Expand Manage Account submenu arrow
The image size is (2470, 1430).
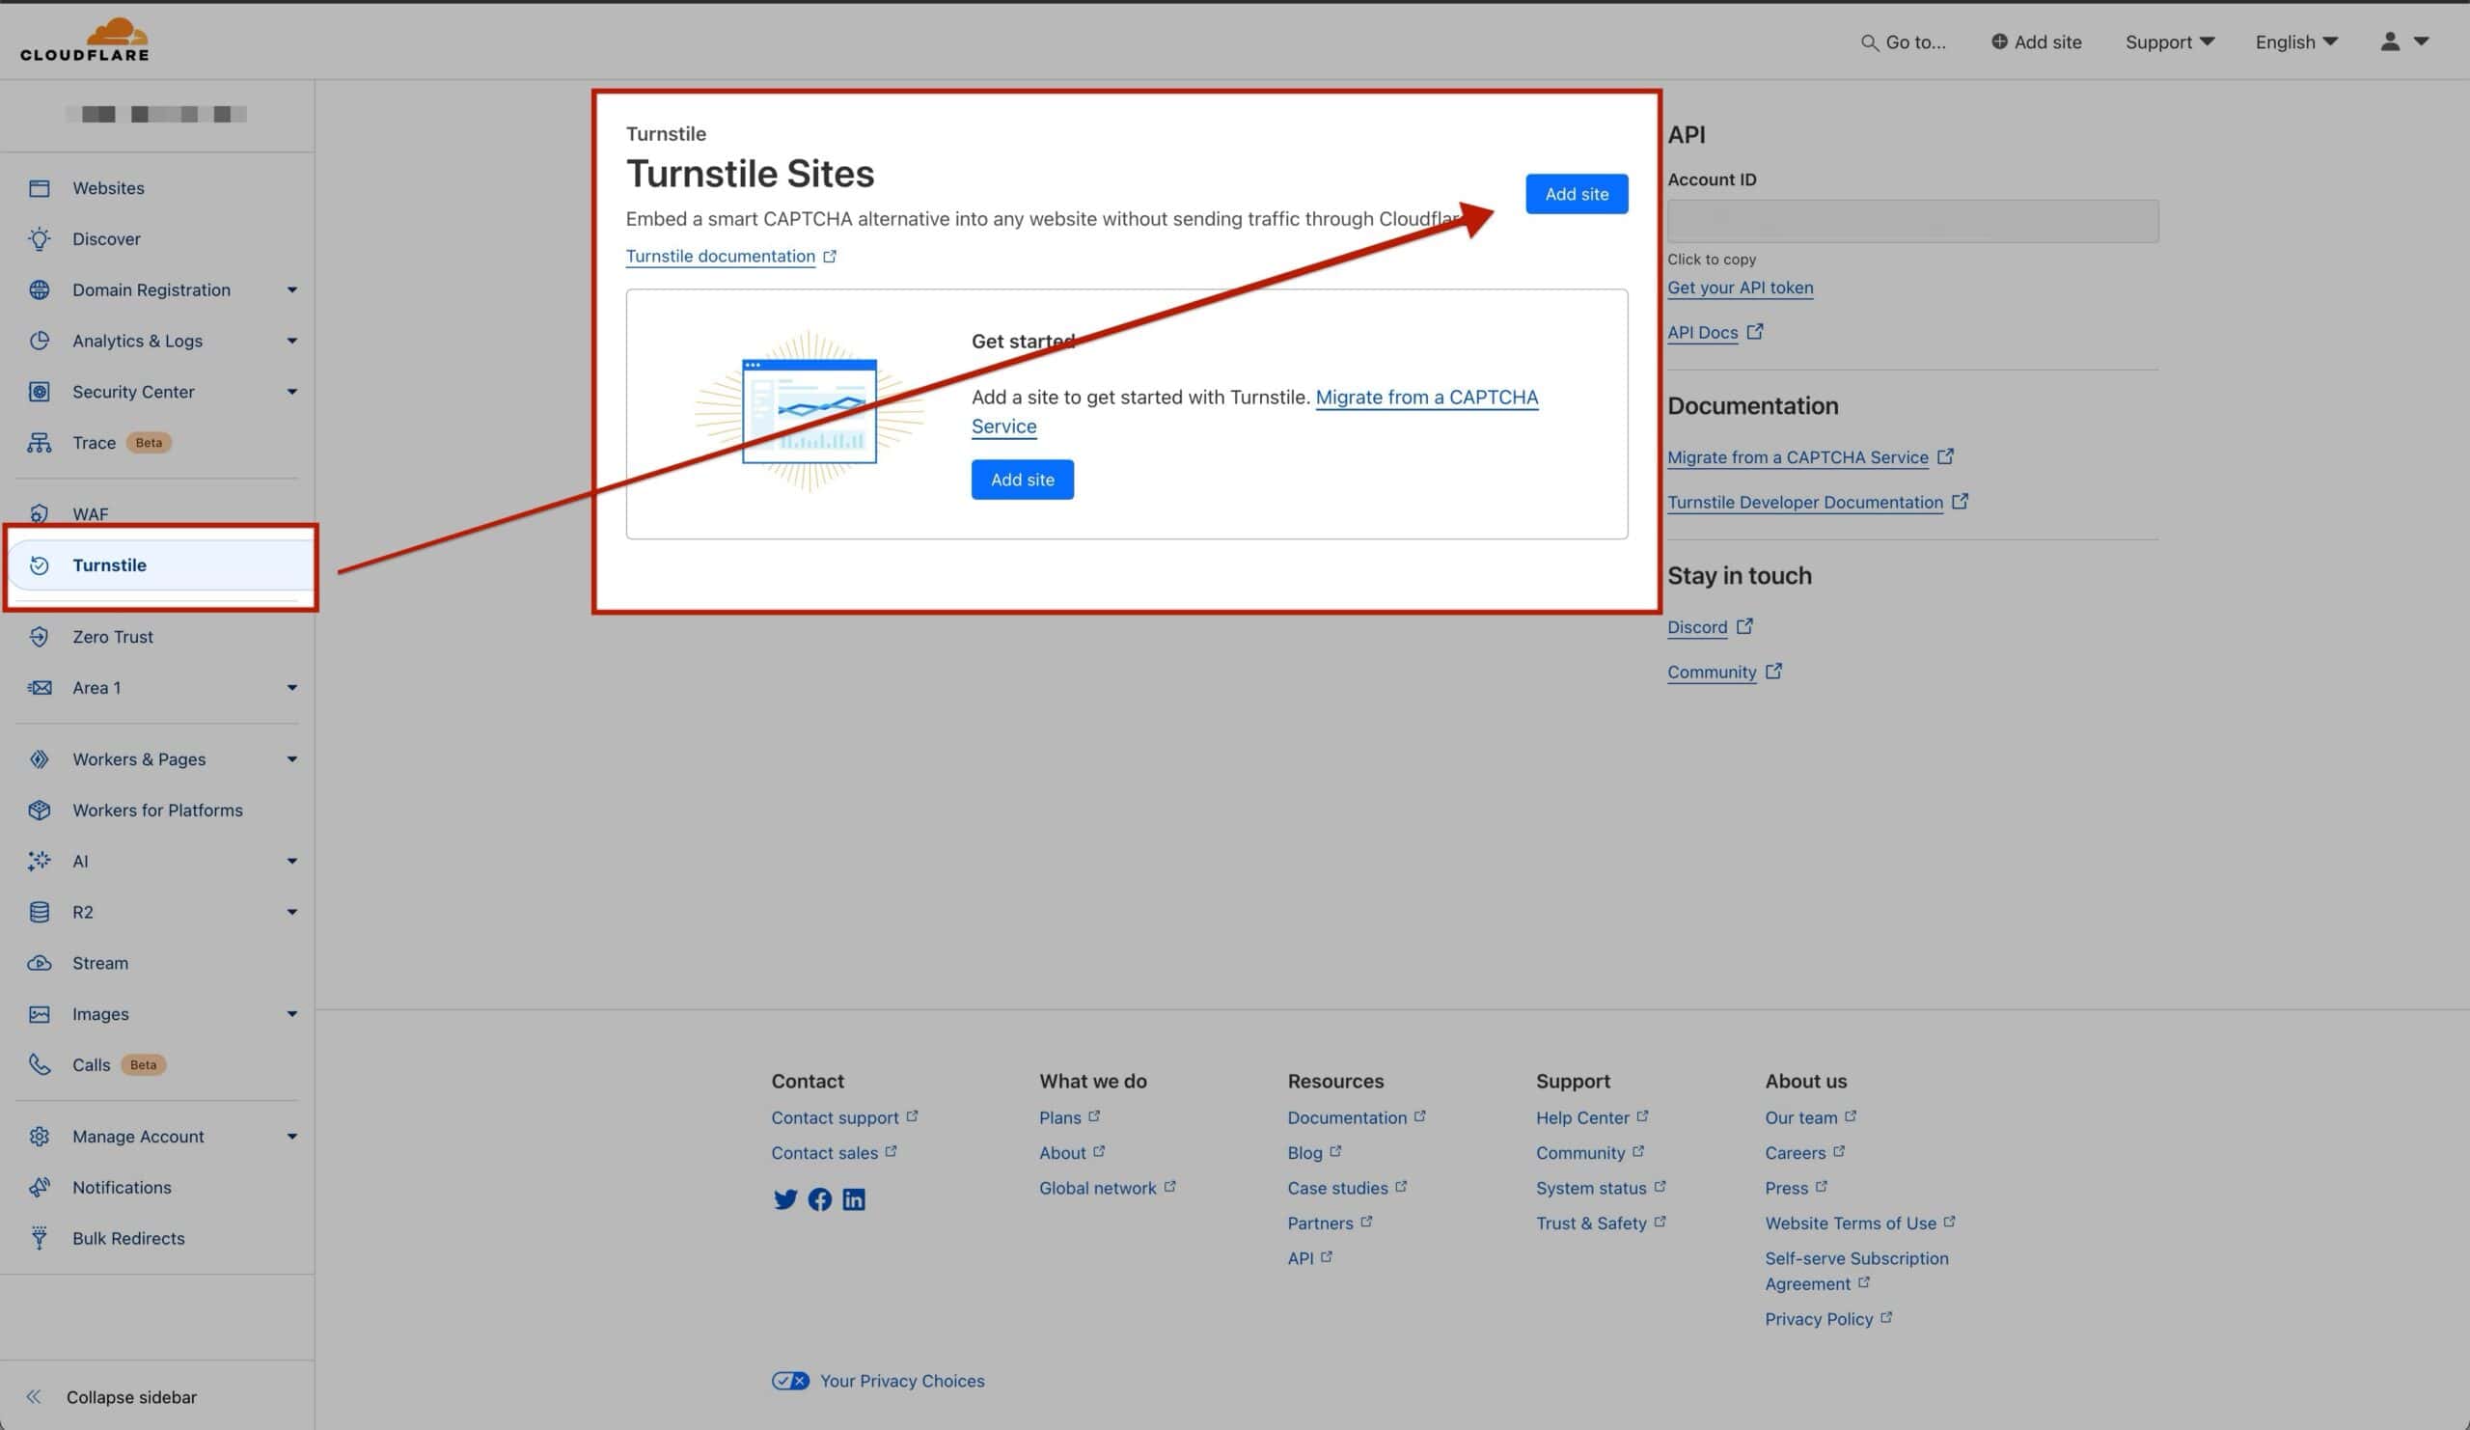point(292,1137)
